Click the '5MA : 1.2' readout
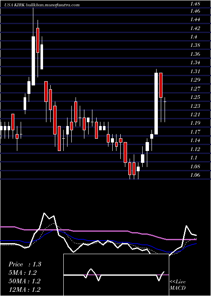 tap(22, 273)
